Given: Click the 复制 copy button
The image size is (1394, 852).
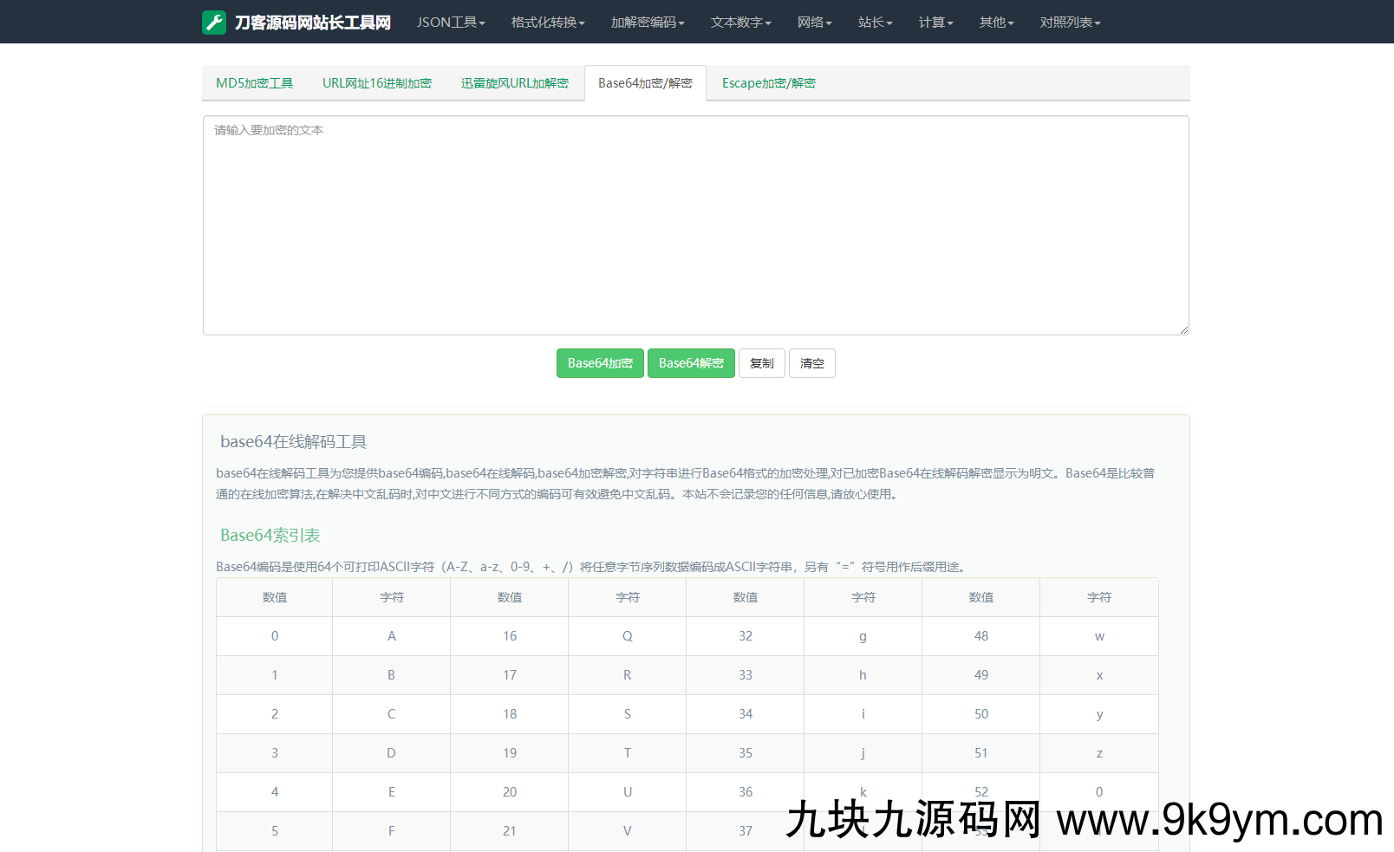Looking at the screenshot, I should [x=761, y=363].
